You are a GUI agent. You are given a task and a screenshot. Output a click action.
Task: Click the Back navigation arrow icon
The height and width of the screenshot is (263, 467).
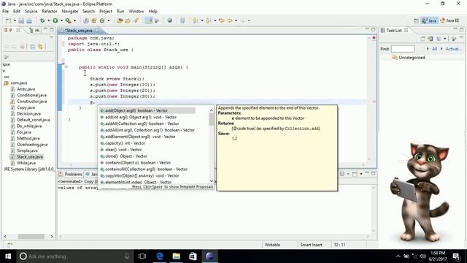[230, 20]
